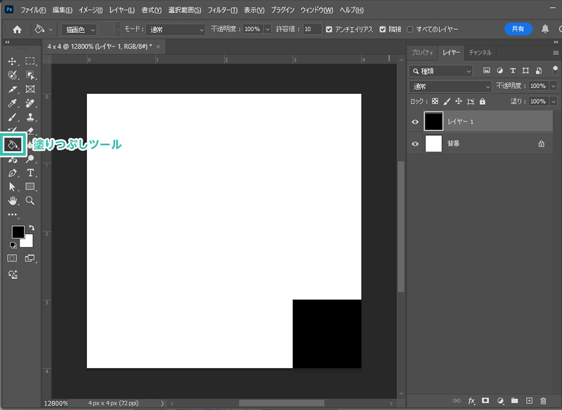
Task: Toggle the 隣接 checkbox
Action: click(x=382, y=30)
